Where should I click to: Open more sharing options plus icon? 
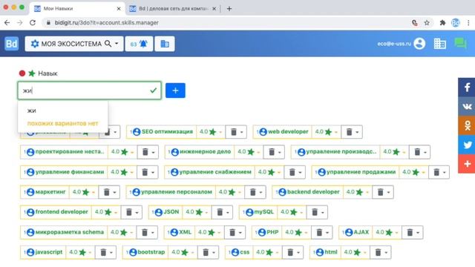(x=467, y=164)
